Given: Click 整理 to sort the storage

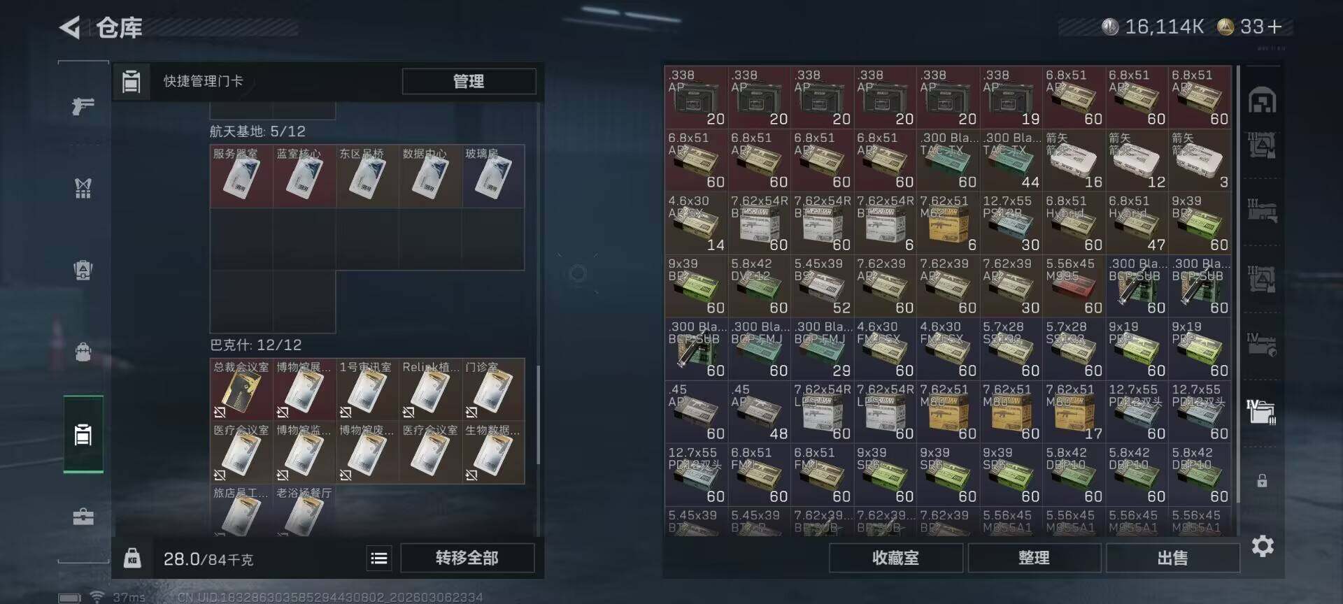Looking at the screenshot, I should point(1034,558).
